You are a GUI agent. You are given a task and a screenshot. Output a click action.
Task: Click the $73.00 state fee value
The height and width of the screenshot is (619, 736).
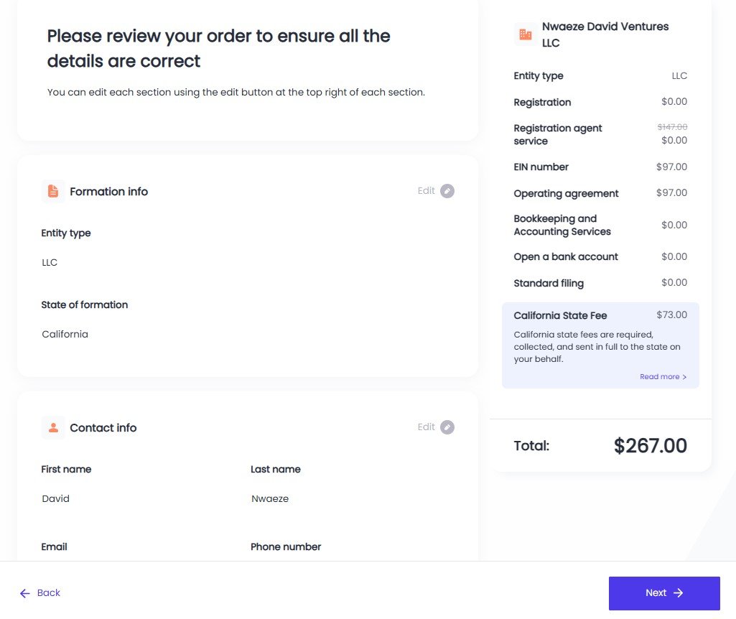pyautogui.click(x=671, y=315)
